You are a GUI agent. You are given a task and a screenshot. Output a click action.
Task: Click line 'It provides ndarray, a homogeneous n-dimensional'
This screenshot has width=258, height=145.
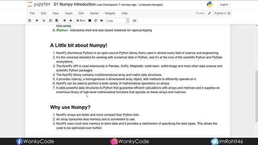click(x=126, y=79)
